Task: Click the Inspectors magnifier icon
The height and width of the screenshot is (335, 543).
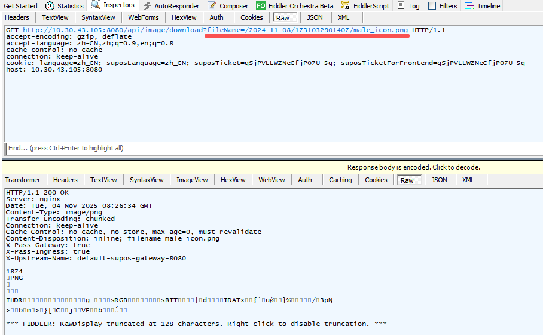Action: click(96, 5)
